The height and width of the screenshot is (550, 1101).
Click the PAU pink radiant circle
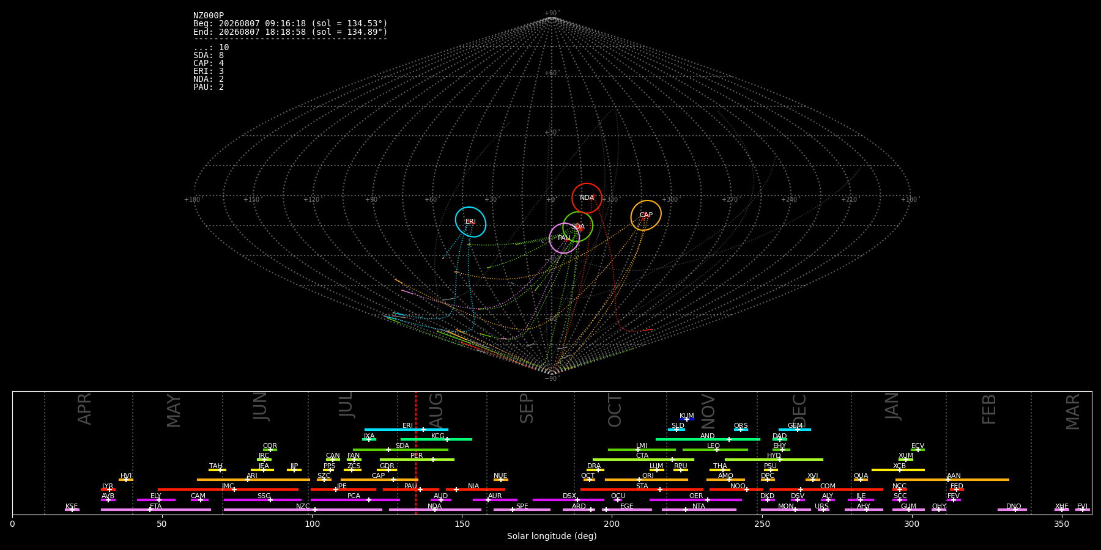[x=564, y=238]
